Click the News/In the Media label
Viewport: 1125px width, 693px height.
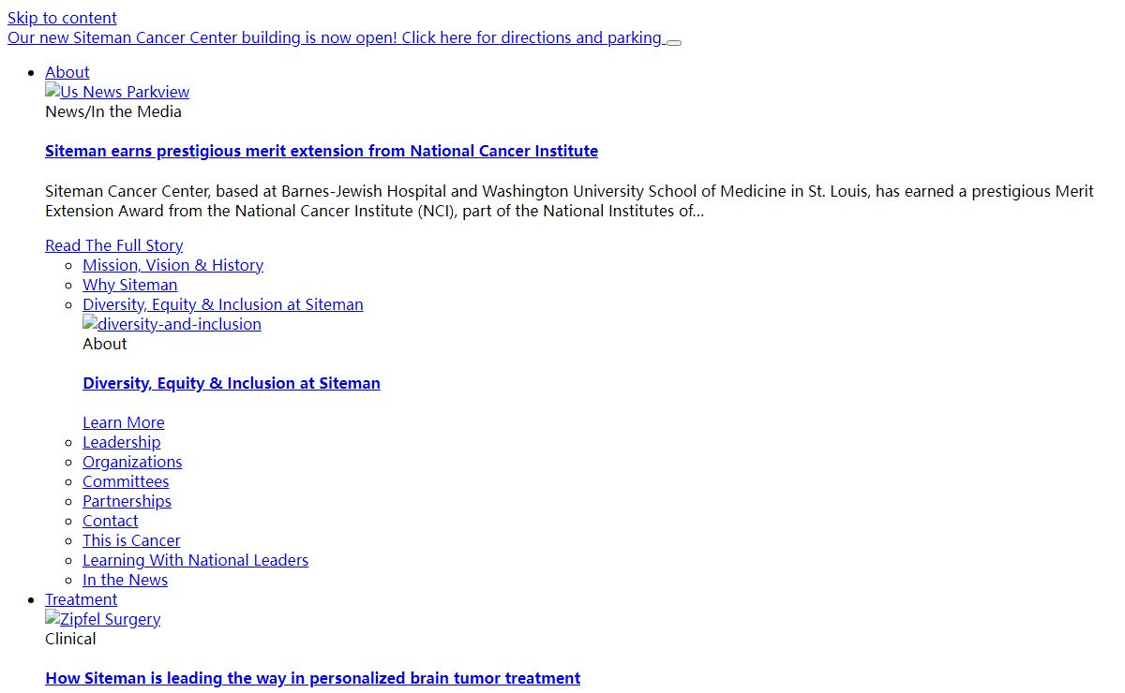pos(113,111)
